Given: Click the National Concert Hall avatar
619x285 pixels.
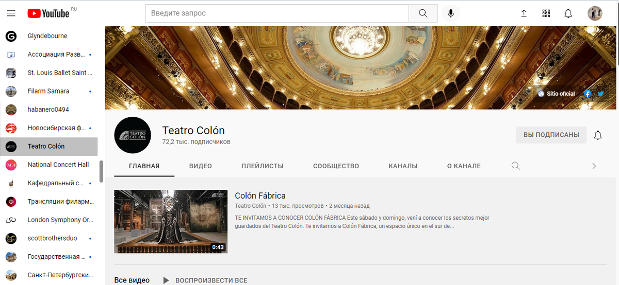Looking at the screenshot, I should [11, 165].
